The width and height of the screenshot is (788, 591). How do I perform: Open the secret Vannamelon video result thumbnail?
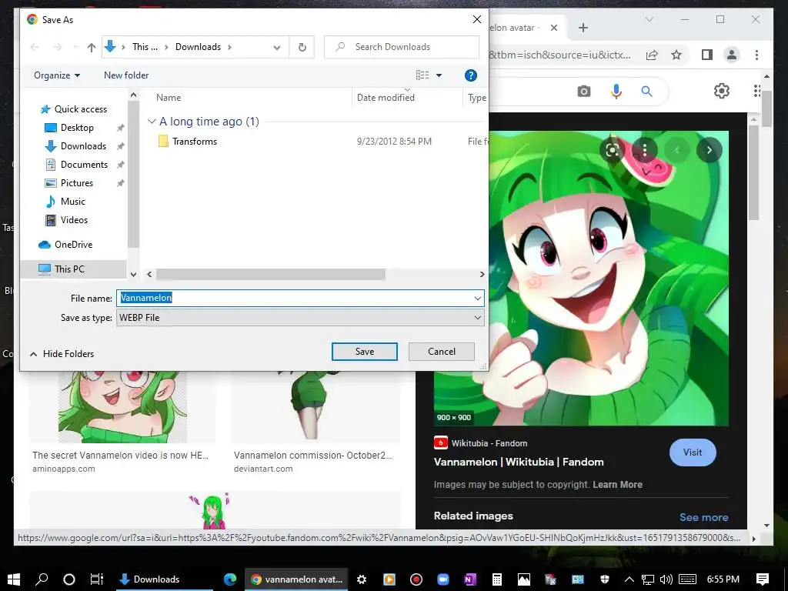click(122, 407)
